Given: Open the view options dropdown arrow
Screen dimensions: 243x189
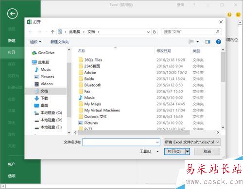Looking at the screenshot, I should (198, 42).
